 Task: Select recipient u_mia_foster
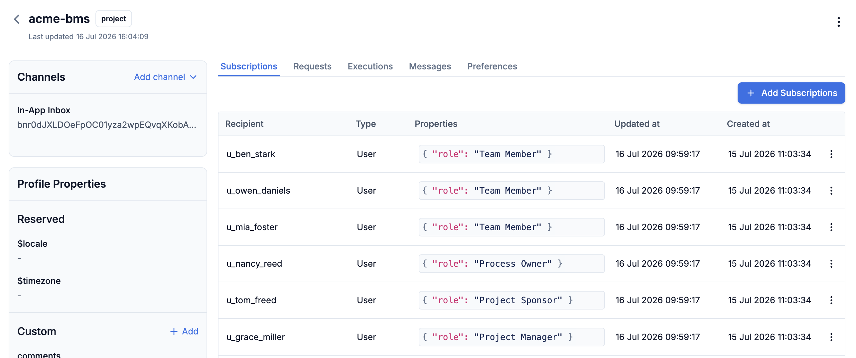click(252, 227)
